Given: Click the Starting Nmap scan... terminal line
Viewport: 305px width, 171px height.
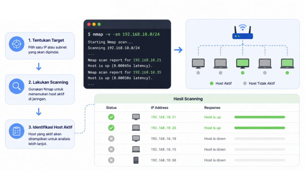Looking at the screenshot, I should pos(110,42).
